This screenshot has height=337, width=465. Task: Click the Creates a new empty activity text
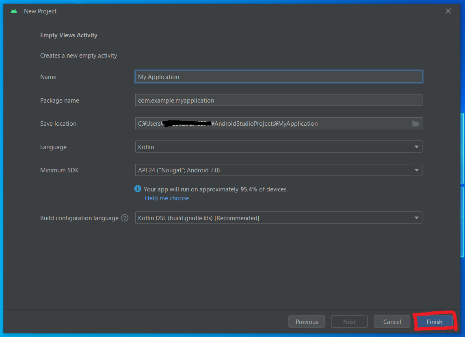(79, 56)
